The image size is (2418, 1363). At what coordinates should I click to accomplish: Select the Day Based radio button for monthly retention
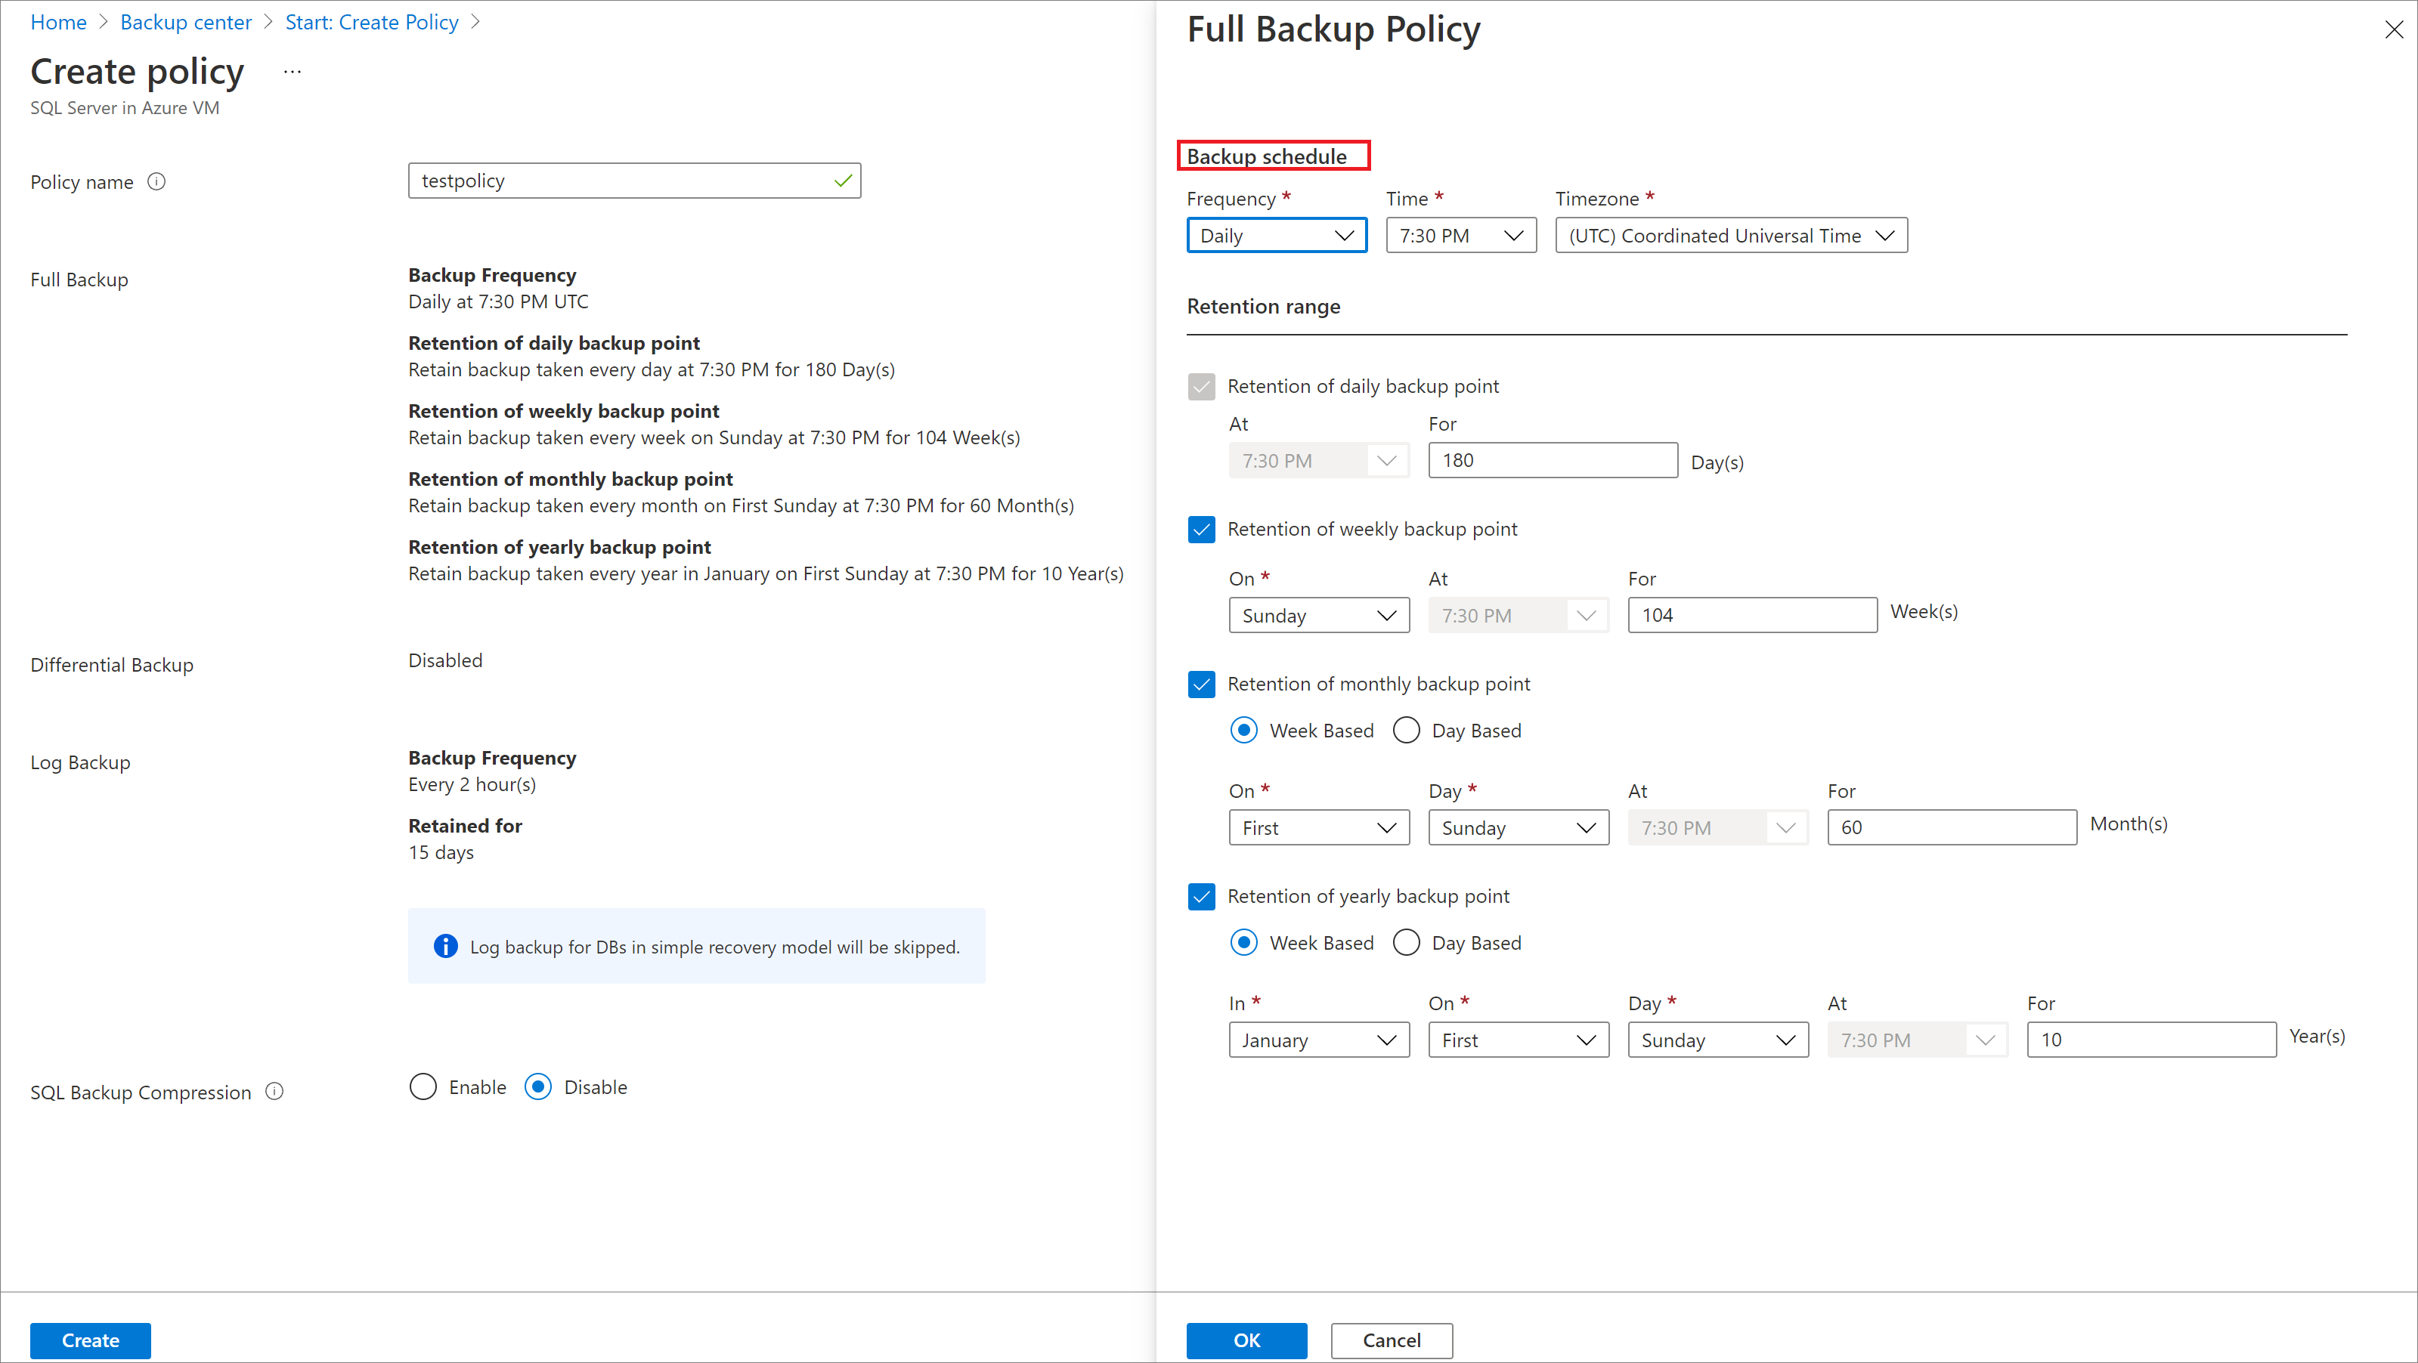coord(1407,731)
